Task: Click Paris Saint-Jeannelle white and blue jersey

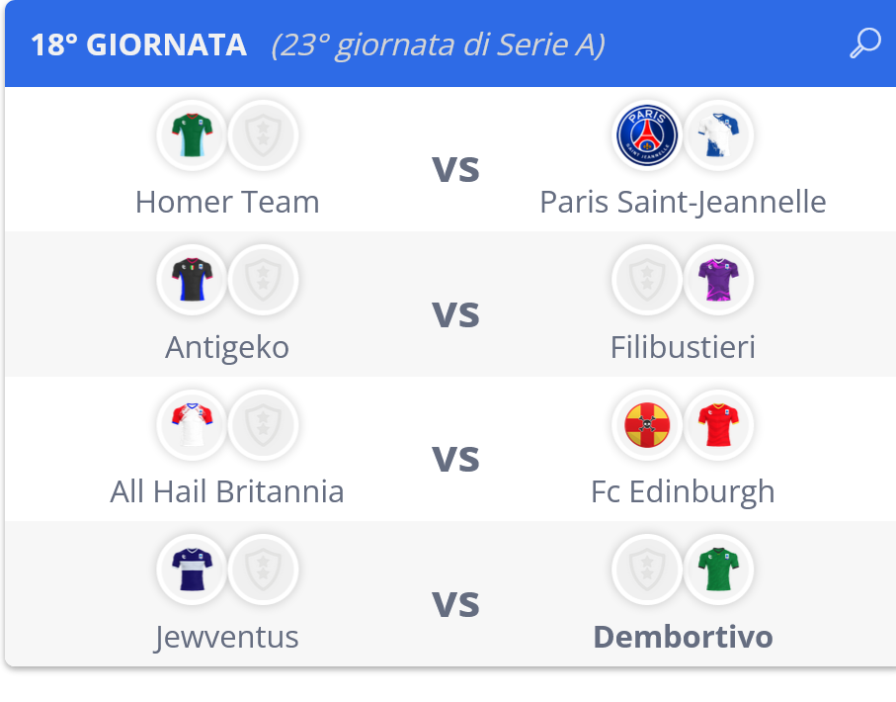Action: click(x=718, y=135)
